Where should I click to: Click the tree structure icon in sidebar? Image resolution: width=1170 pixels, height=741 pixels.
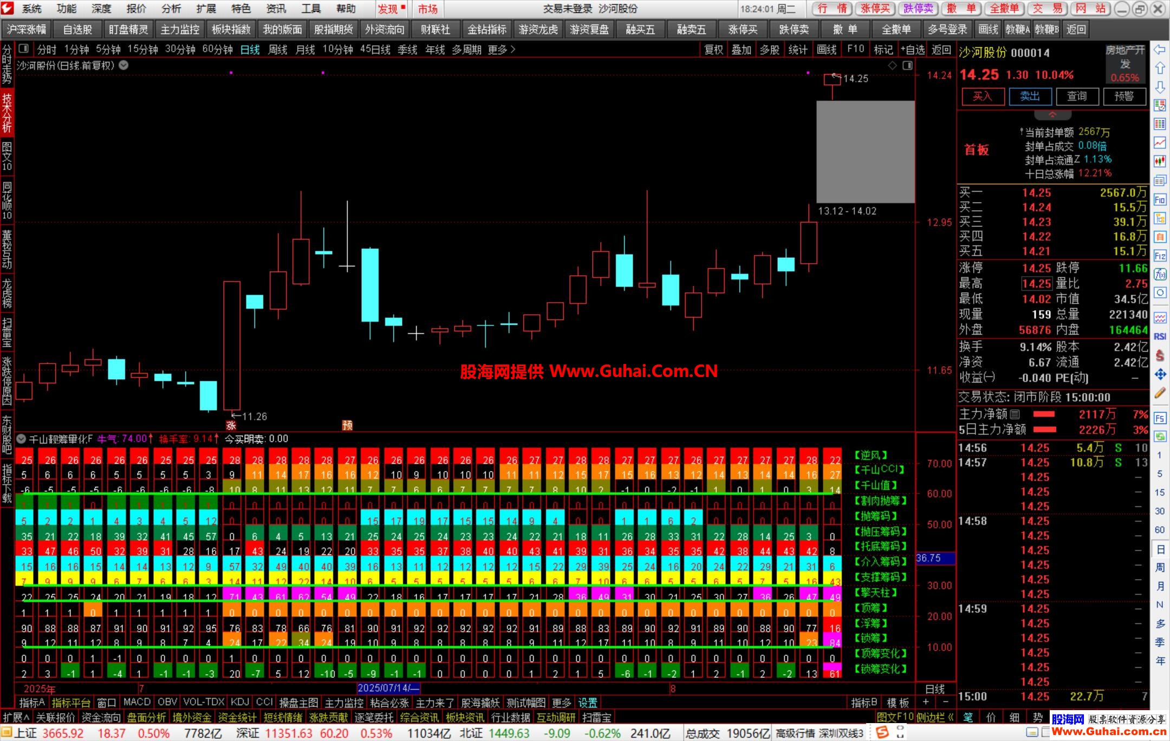tap(1160, 218)
